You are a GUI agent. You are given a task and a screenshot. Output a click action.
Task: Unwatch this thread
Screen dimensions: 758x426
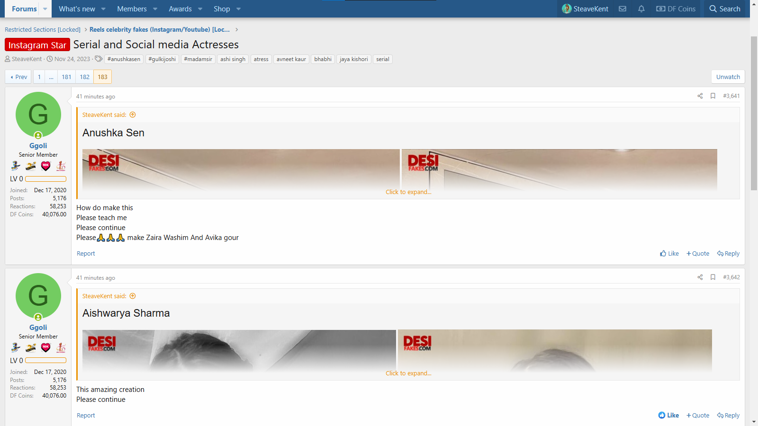tap(728, 77)
